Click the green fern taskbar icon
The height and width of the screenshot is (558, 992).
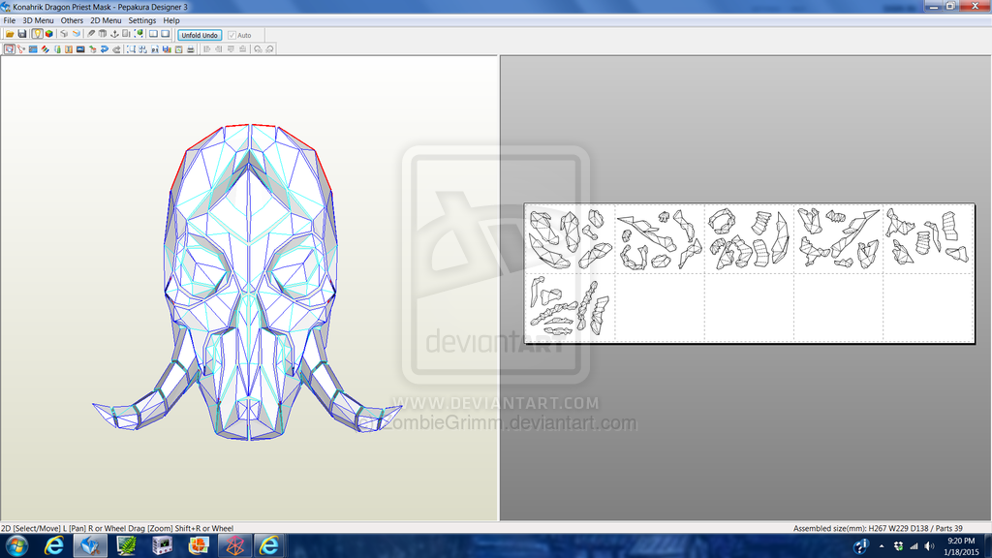click(127, 545)
